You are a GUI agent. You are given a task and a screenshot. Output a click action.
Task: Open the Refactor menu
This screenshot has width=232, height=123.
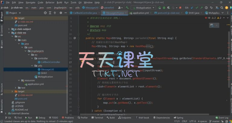(50, 2)
